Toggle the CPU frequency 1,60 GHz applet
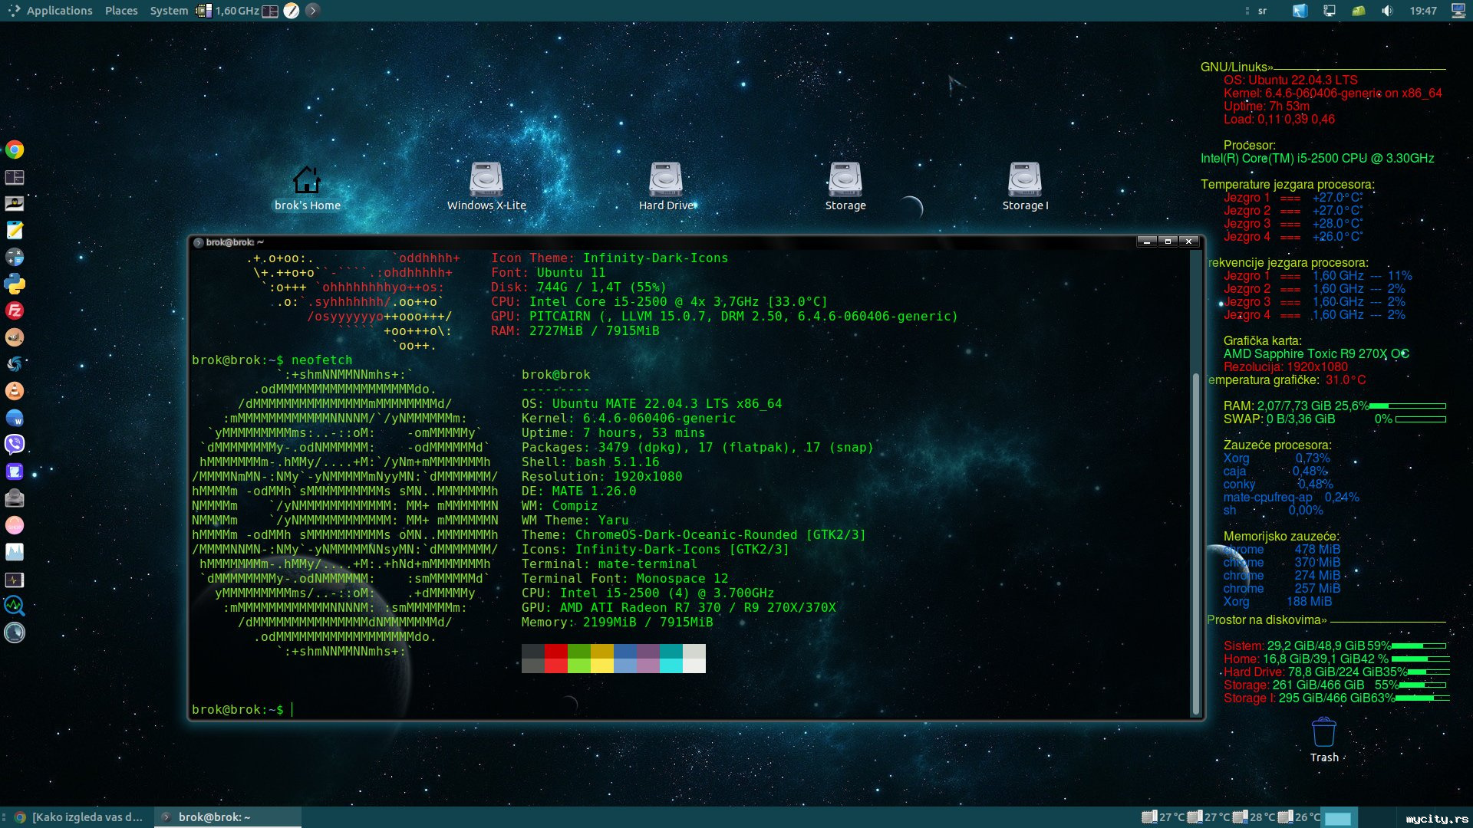The height and width of the screenshot is (828, 1473). pos(229,11)
